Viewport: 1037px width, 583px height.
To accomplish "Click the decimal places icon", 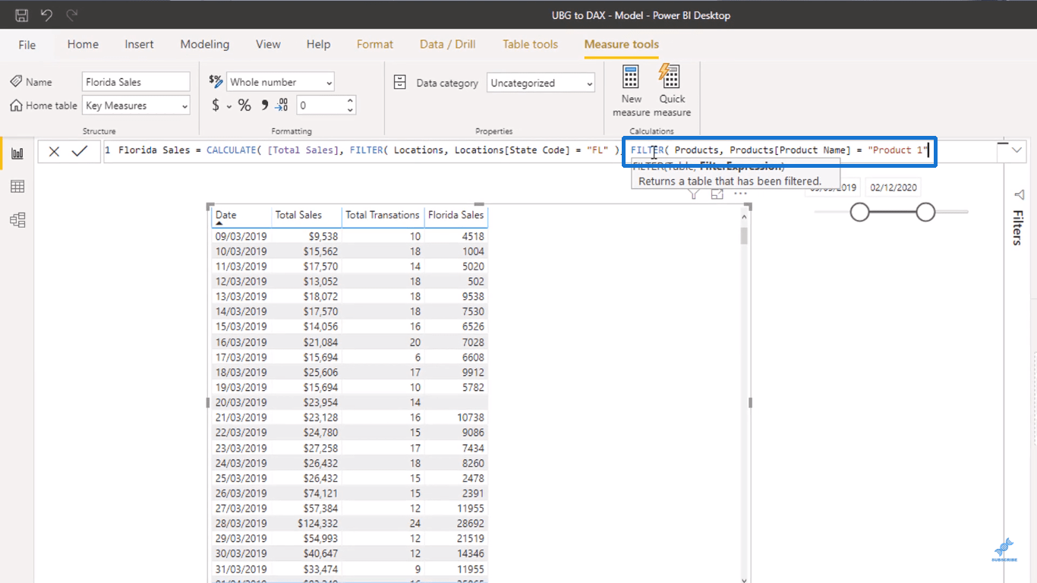I will (x=282, y=106).
